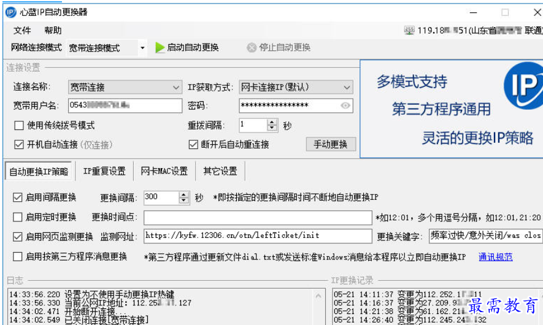
Task: Toggle 启用定时更换 checkbox
Action: [x=18, y=217]
